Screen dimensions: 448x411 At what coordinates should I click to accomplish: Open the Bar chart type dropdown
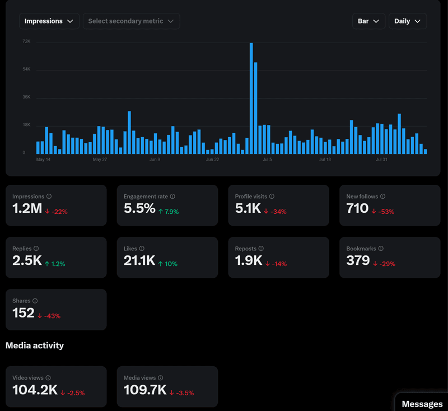(x=368, y=21)
